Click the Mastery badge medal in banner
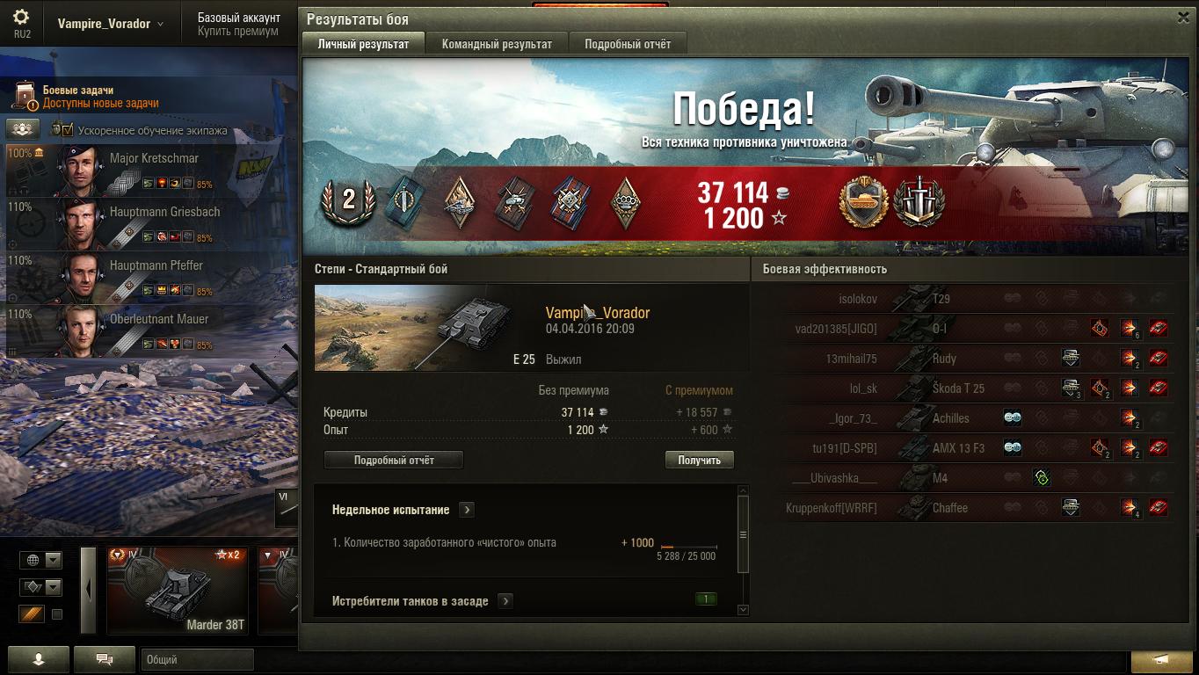 pos(863,202)
